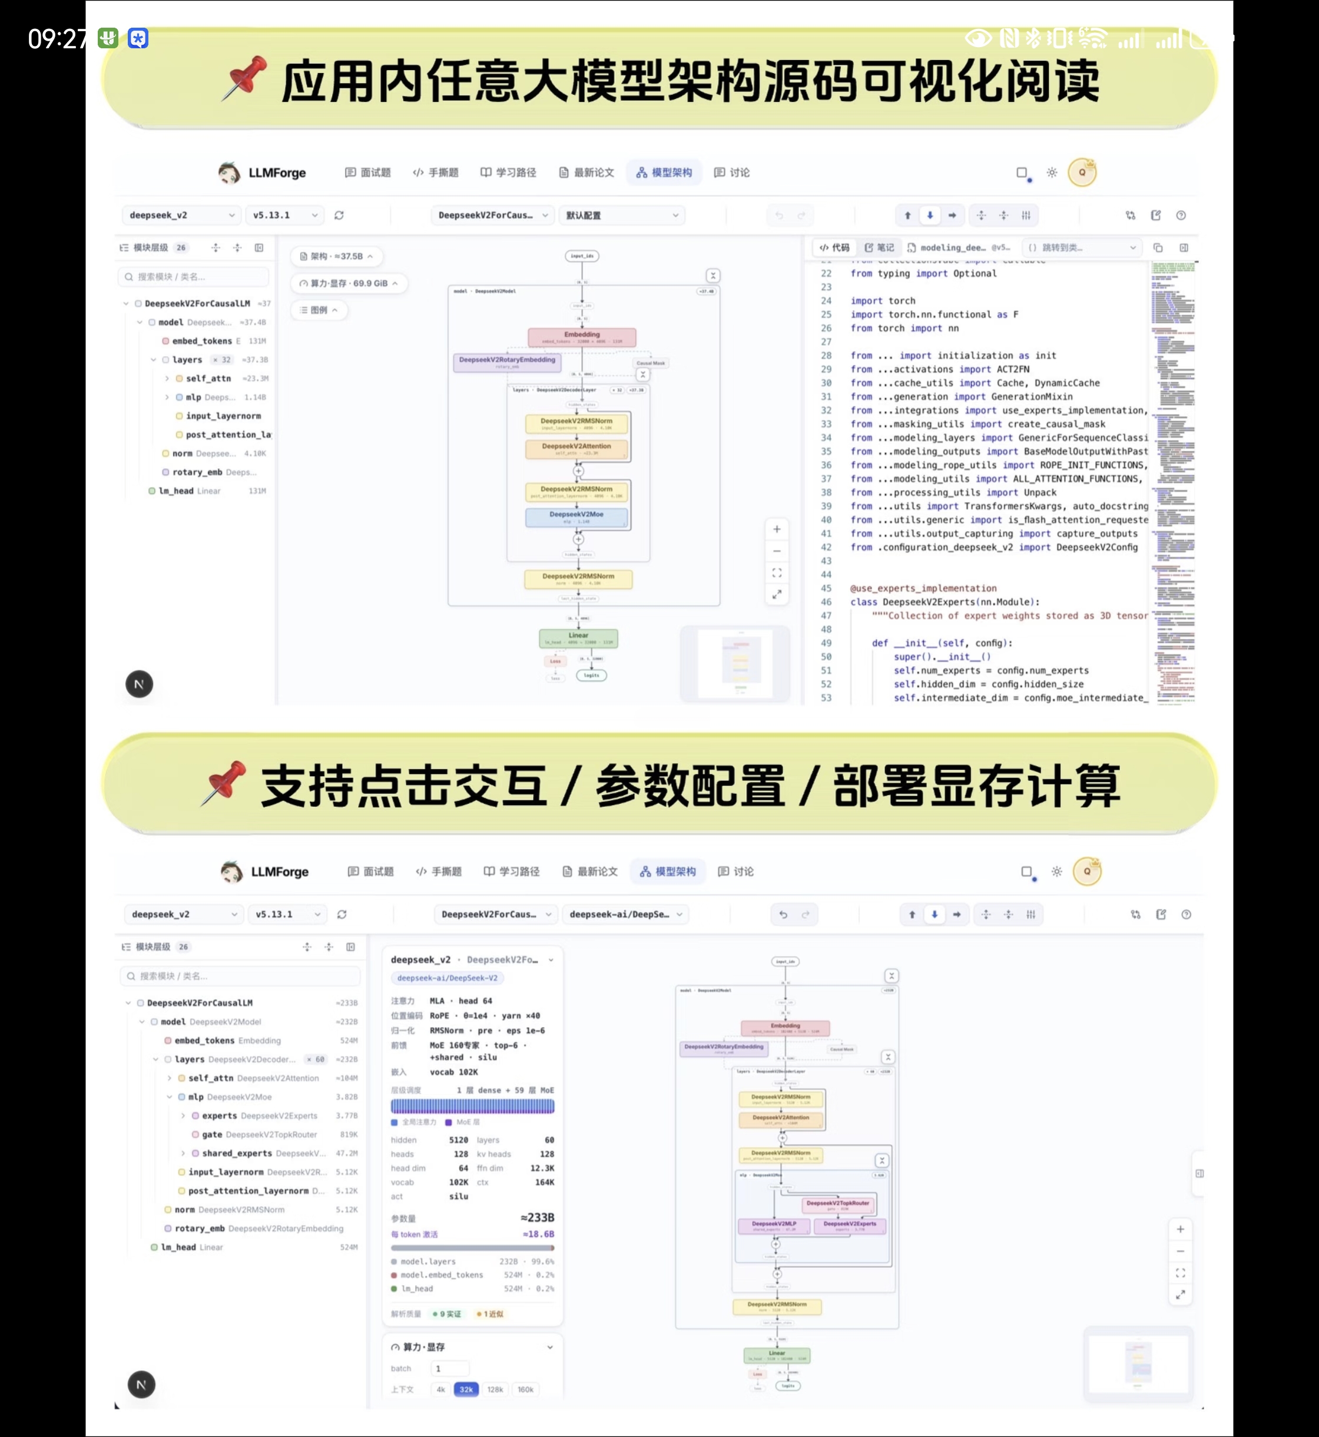The width and height of the screenshot is (1319, 1437).
Task: Select the downward layout direction, bottom screenshot
Action: click(x=934, y=915)
